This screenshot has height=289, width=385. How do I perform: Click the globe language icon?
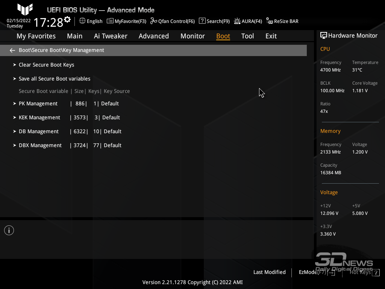point(82,21)
